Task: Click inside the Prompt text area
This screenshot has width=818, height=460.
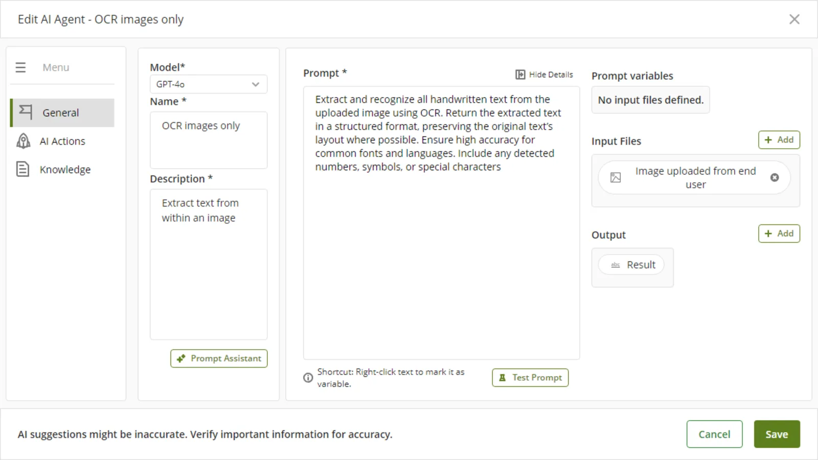Action: (441, 223)
